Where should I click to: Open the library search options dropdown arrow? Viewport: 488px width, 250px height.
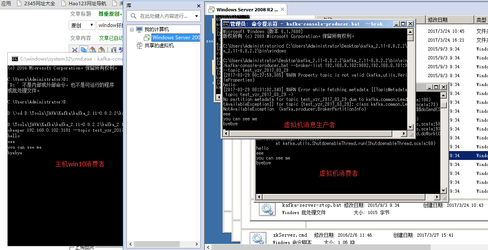[x=196, y=16]
